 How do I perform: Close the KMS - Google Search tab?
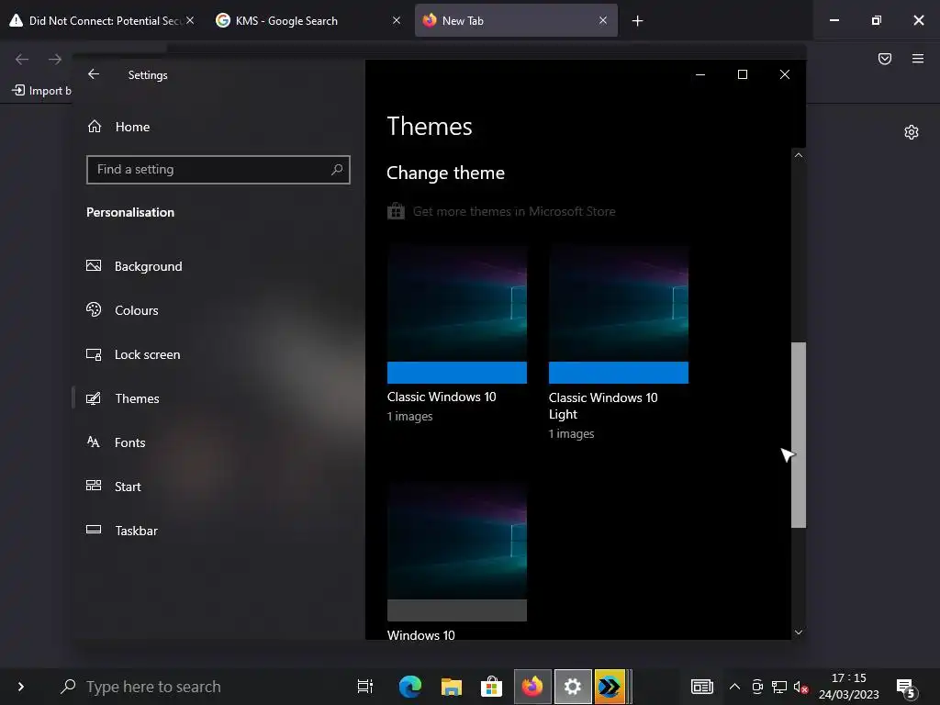[x=397, y=21]
